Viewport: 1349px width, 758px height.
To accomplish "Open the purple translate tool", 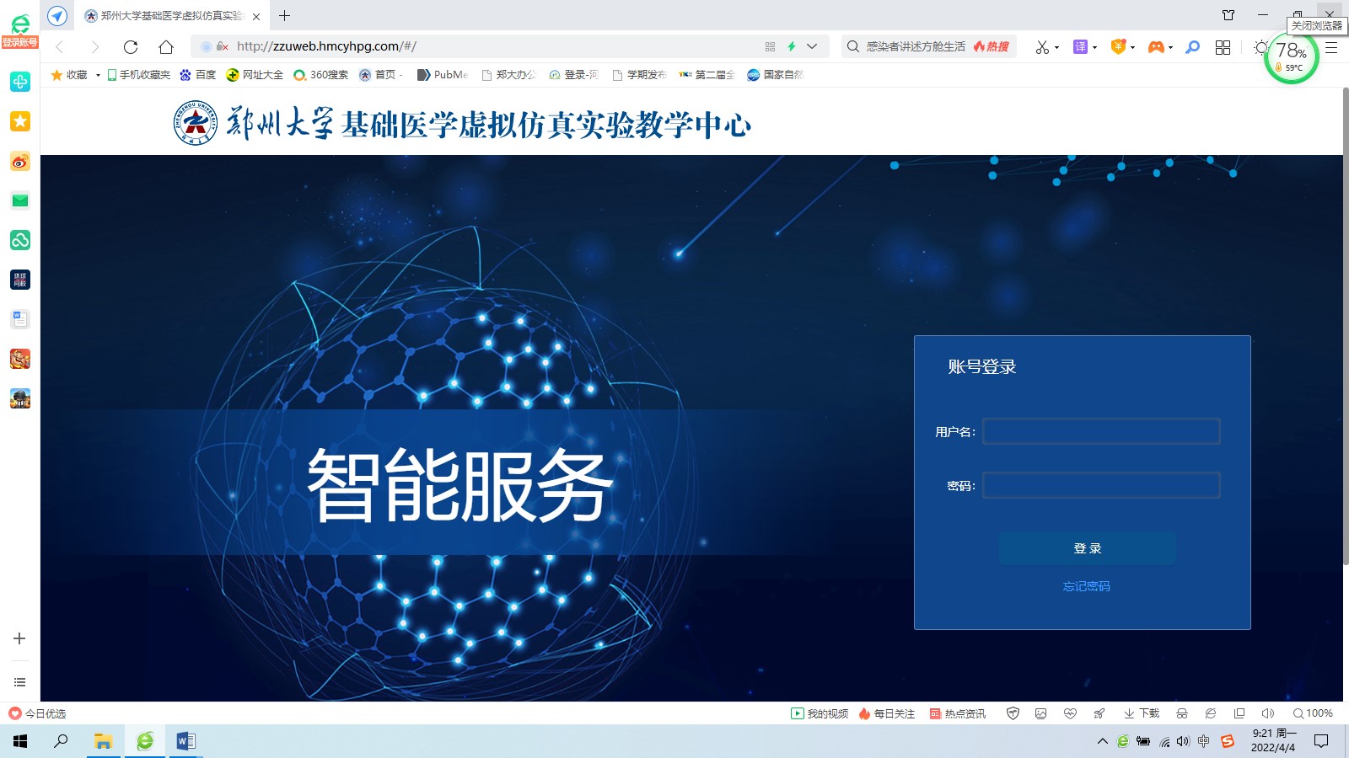I will tap(1080, 47).
